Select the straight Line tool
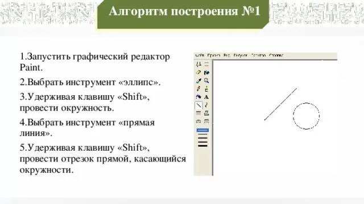Image resolution: width=364 pixels, height=204 pixels. coord(198,105)
